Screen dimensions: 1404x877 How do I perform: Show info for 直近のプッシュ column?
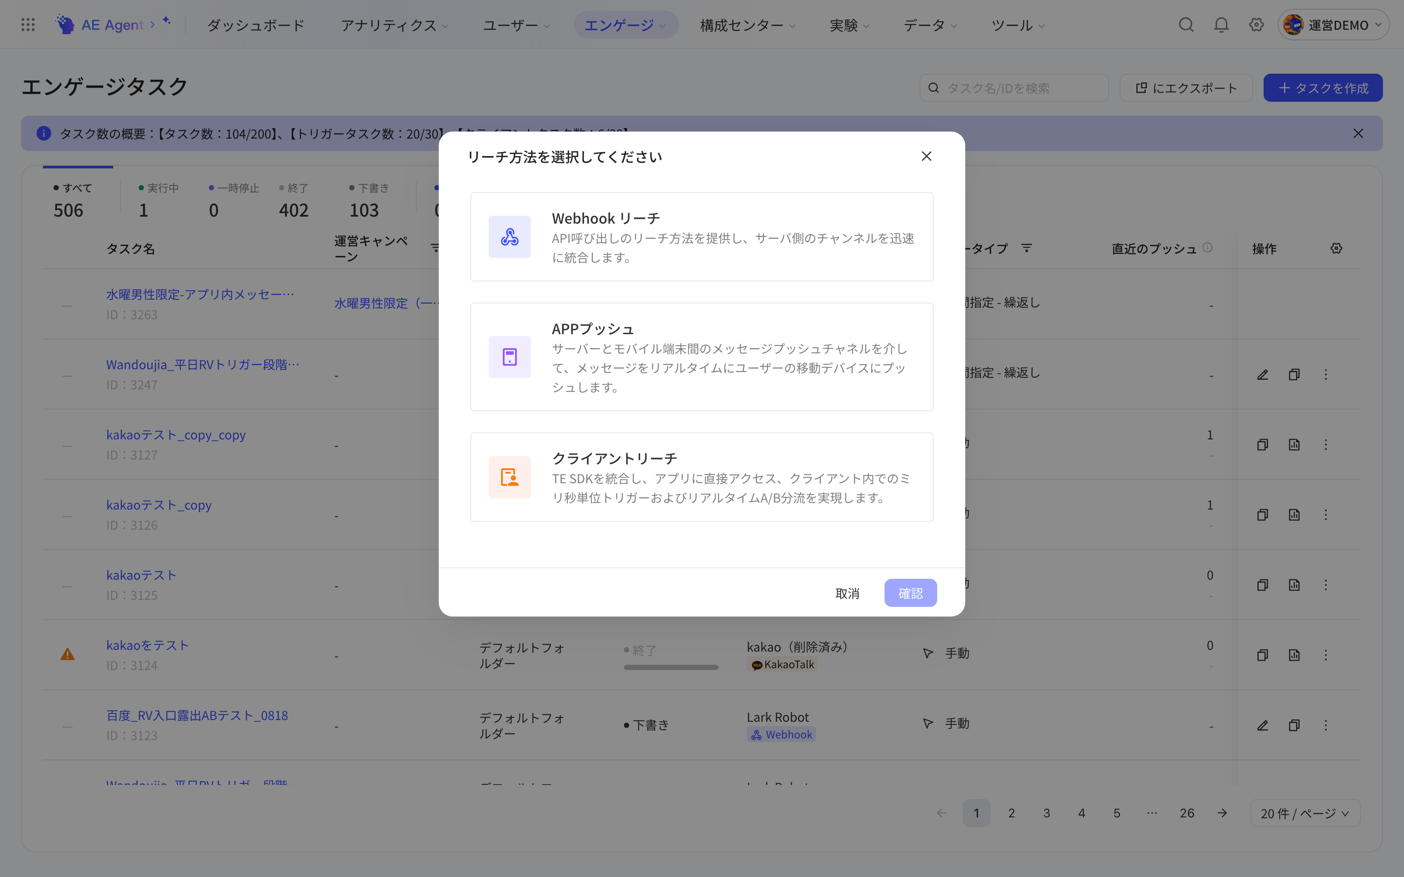click(1207, 248)
